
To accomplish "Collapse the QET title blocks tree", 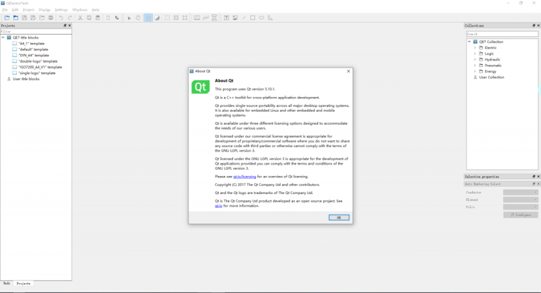I will coord(3,38).
